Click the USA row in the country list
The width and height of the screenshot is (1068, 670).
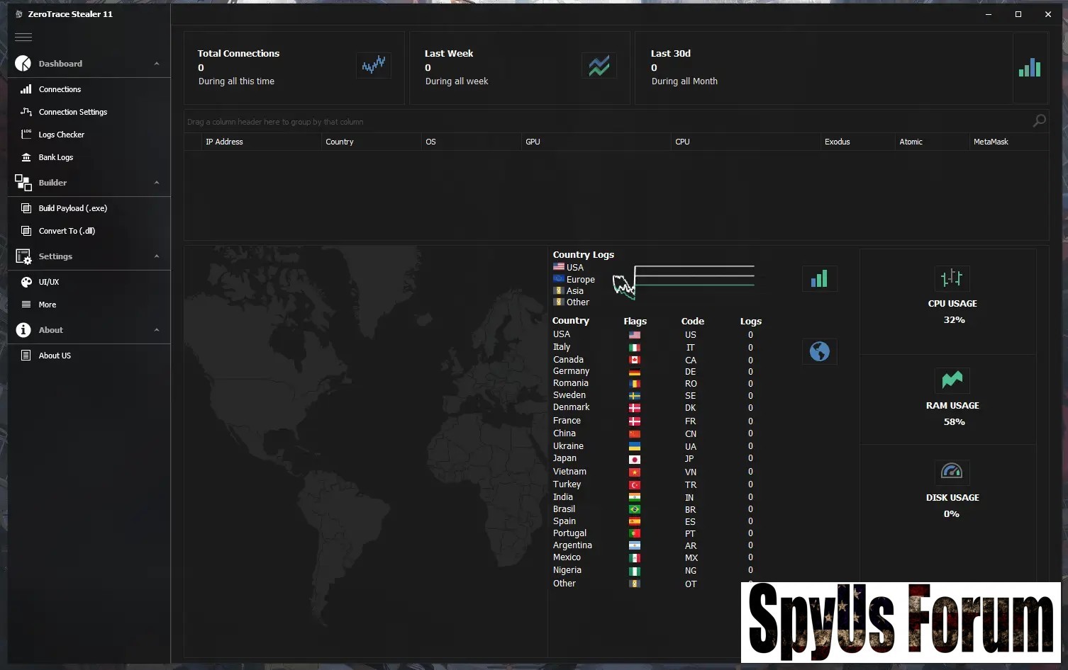point(562,334)
